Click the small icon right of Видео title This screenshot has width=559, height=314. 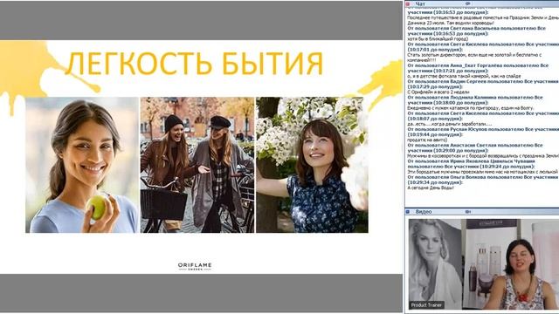[468, 212]
